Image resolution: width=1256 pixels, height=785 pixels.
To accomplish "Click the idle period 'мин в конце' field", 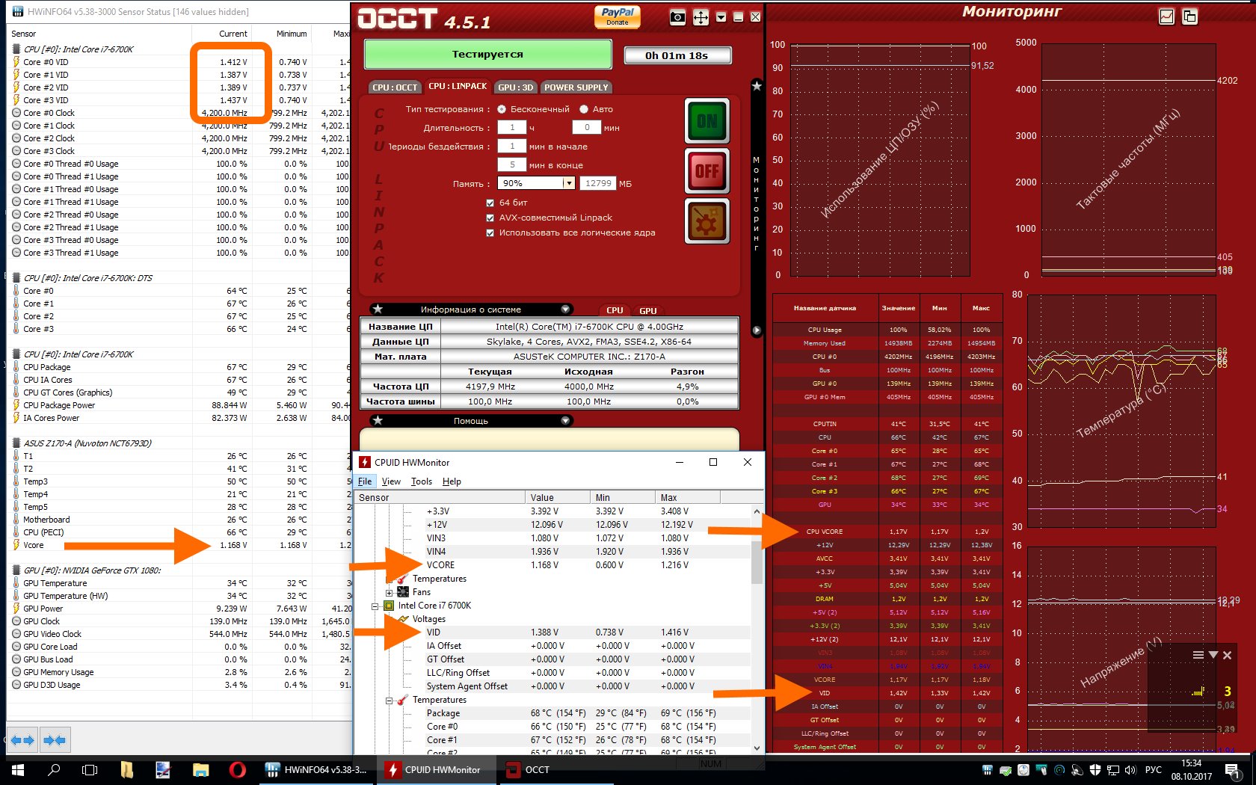I will point(512,165).
